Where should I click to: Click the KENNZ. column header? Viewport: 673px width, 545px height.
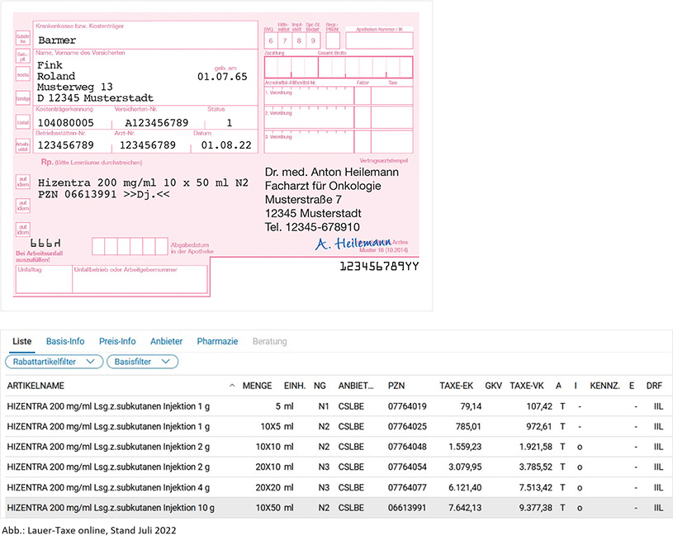point(604,386)
